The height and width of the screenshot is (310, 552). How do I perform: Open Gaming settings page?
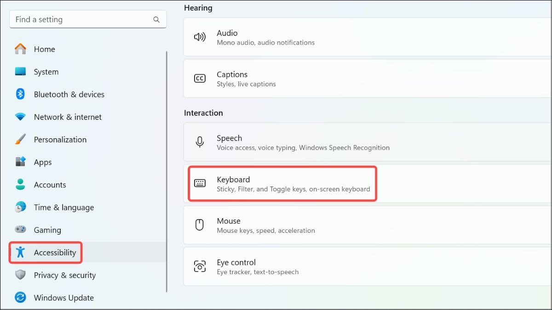point(88,230)
